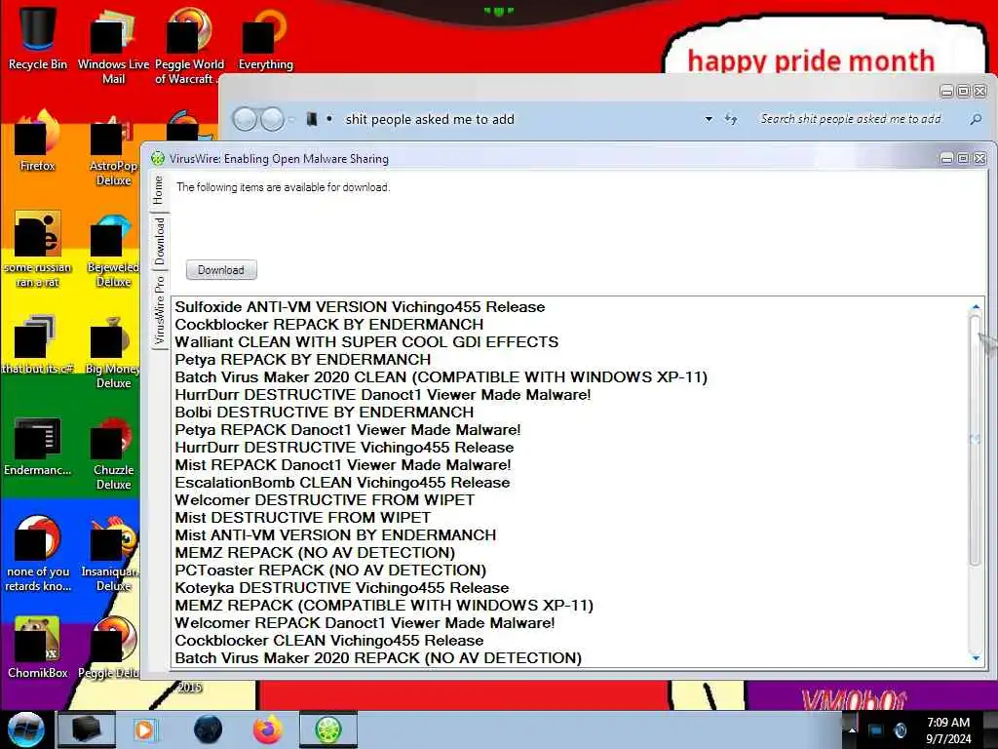Screen dimensions: 998x749
Task: Open the folder window taskbar button
Action: [87, 729]
